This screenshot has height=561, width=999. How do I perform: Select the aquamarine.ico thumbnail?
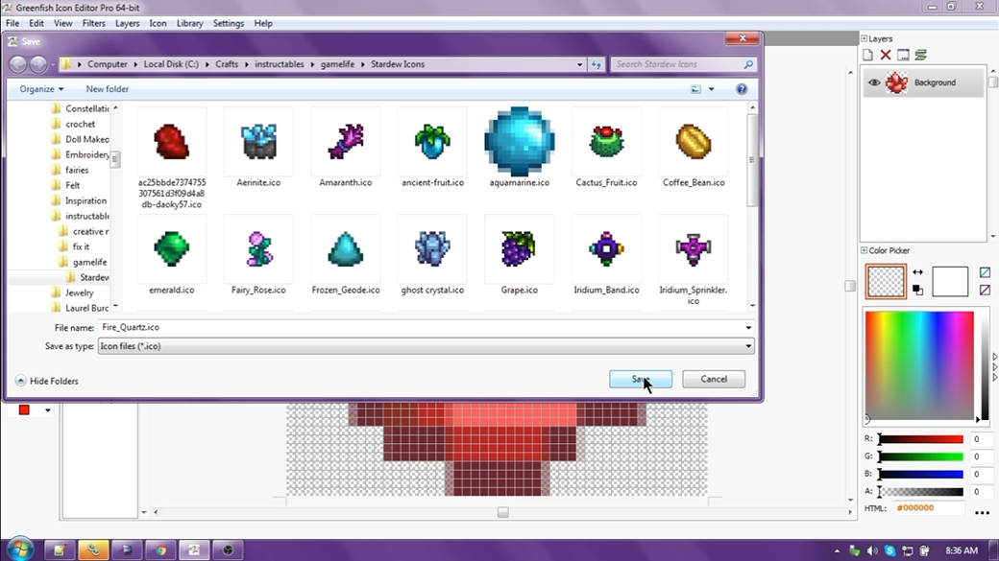(x=519, y=142)
